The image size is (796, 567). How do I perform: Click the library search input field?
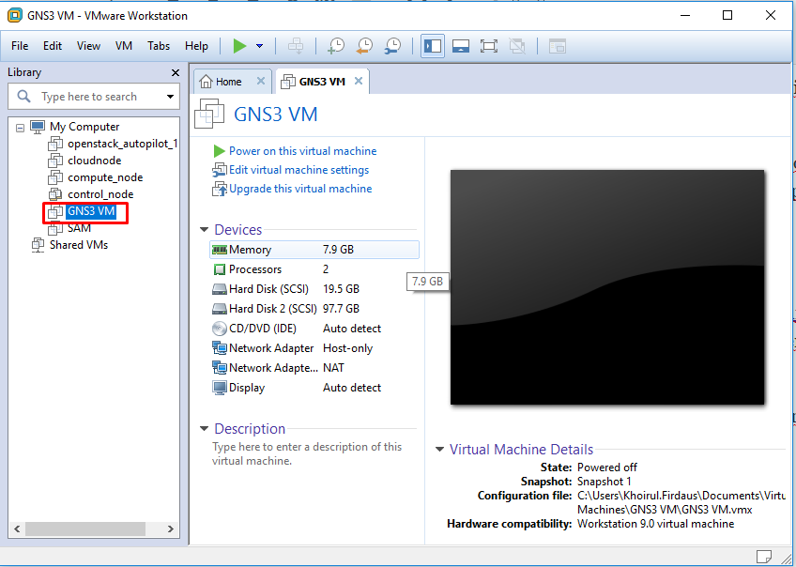[x=89, y=97]
